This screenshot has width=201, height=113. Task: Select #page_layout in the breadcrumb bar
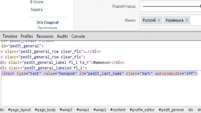pyautogui.click(x=19, y=110)
